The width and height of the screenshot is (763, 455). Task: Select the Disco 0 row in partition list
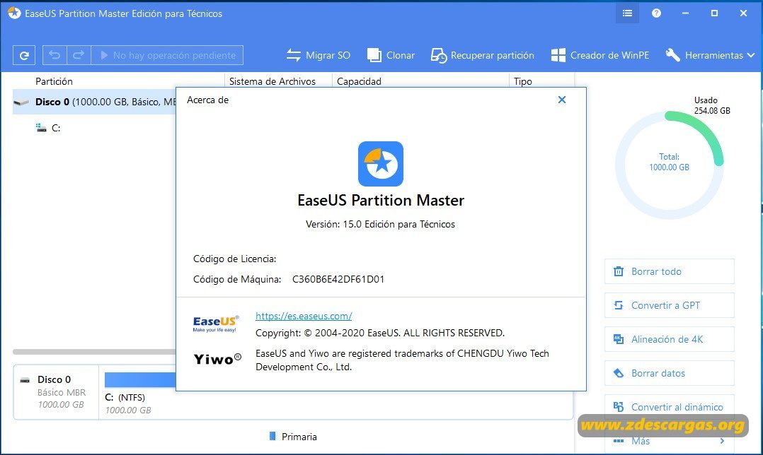pos(94,102)
